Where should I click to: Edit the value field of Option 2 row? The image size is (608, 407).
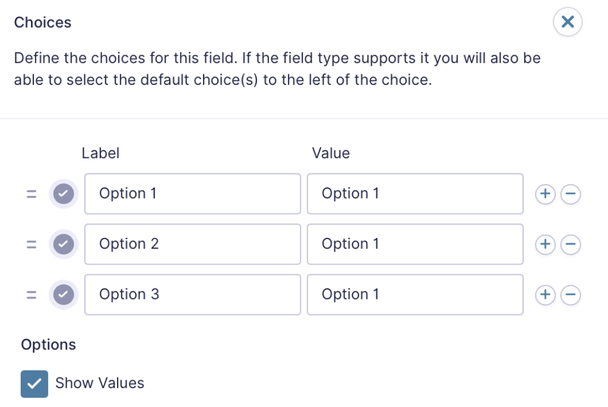(415, 244)
